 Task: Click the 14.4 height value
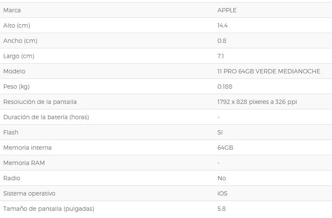[222, 25]
